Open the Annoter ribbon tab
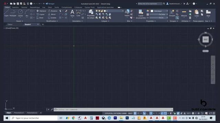This screenshot has height=123, width=220. 24,7
